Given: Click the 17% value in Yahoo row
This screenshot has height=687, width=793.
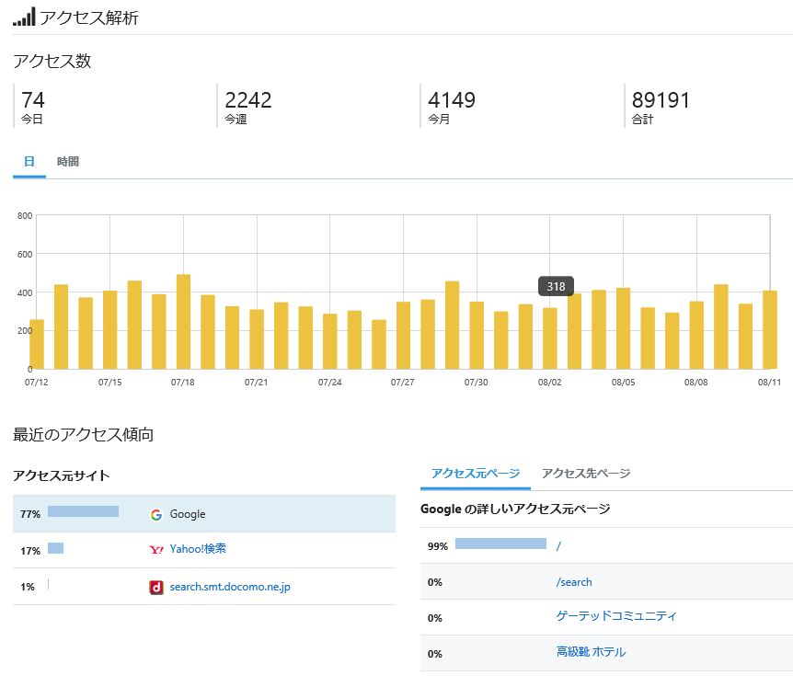Looking at the screenshot, I should 30,551.
